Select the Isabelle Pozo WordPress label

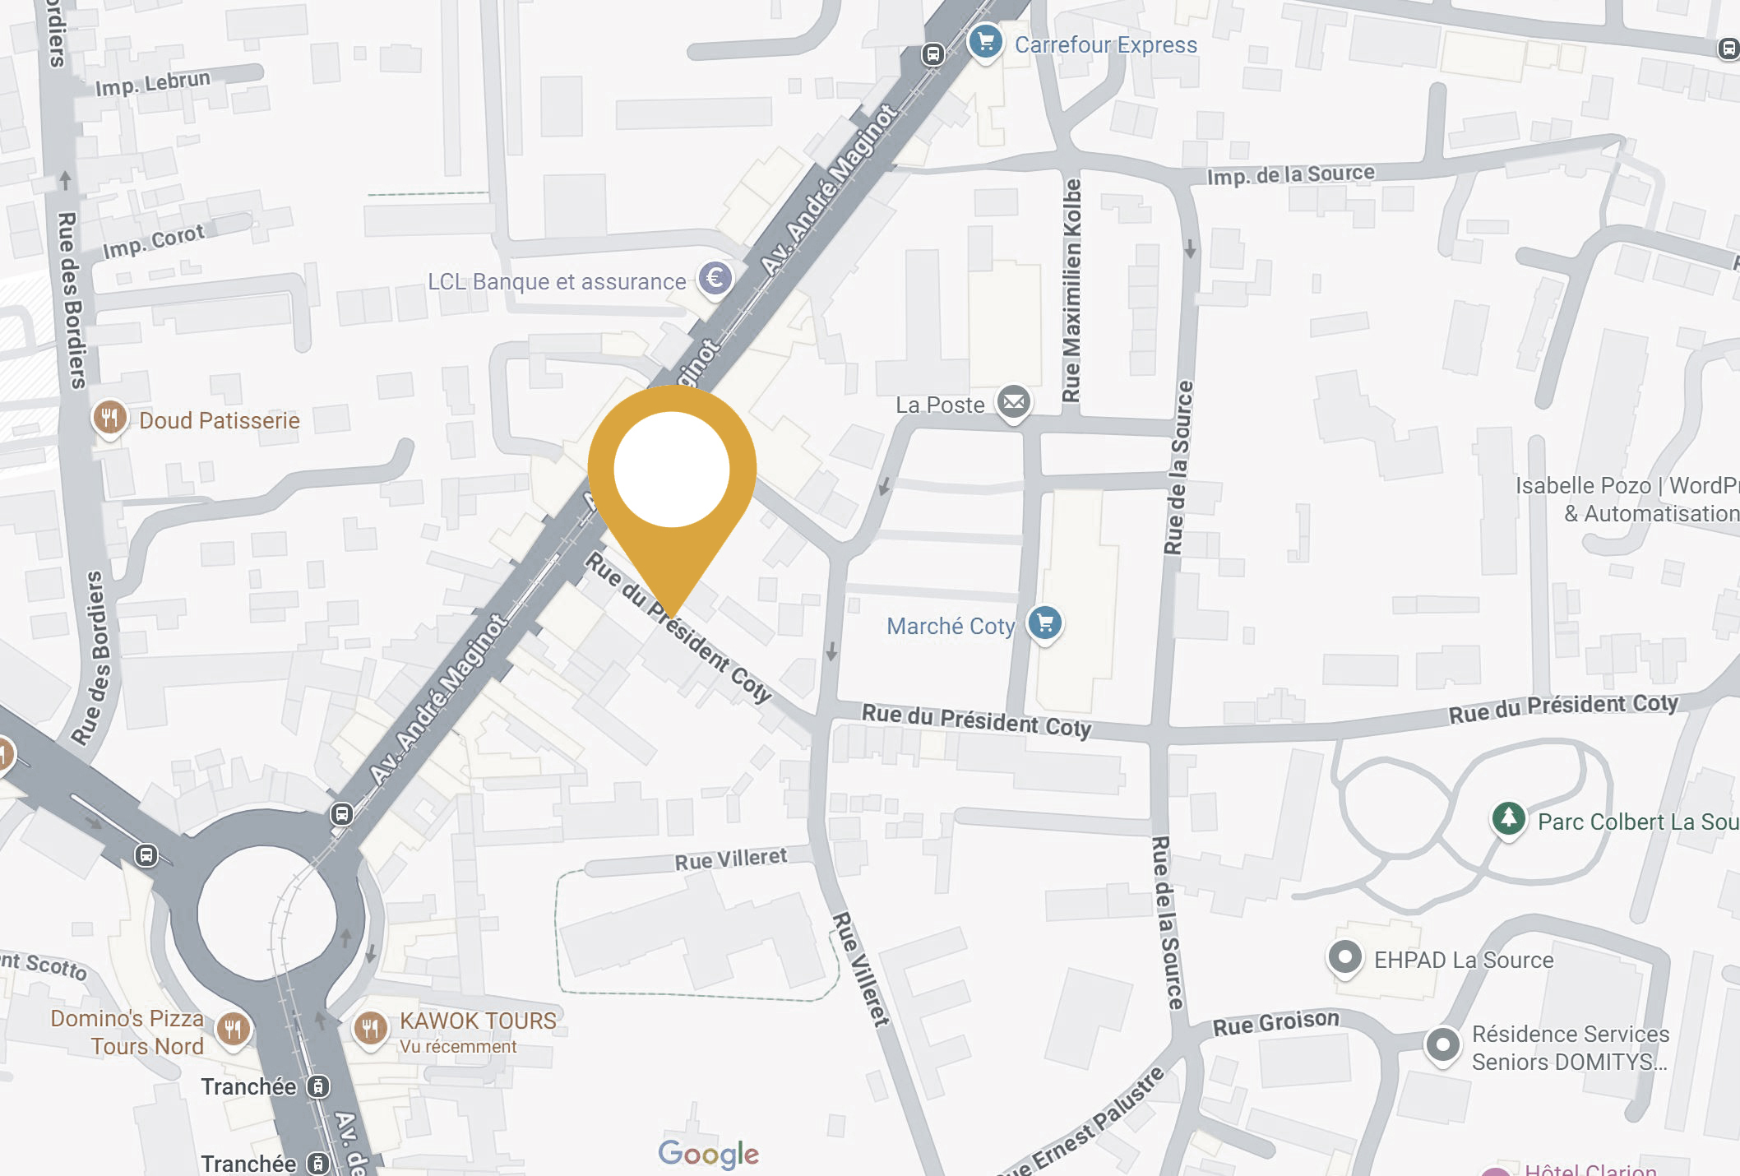pyautogui.click(x=1628, y=499)
